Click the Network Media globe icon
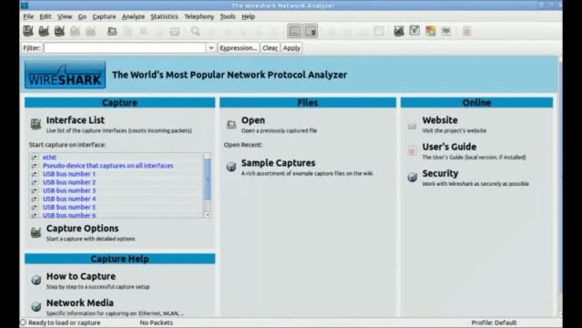The width and height of the screenshot is (582, 328). click(x=36, y=306)
